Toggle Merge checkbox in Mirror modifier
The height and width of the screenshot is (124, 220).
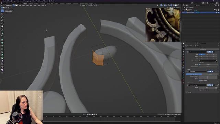click(x=199, y=65)
